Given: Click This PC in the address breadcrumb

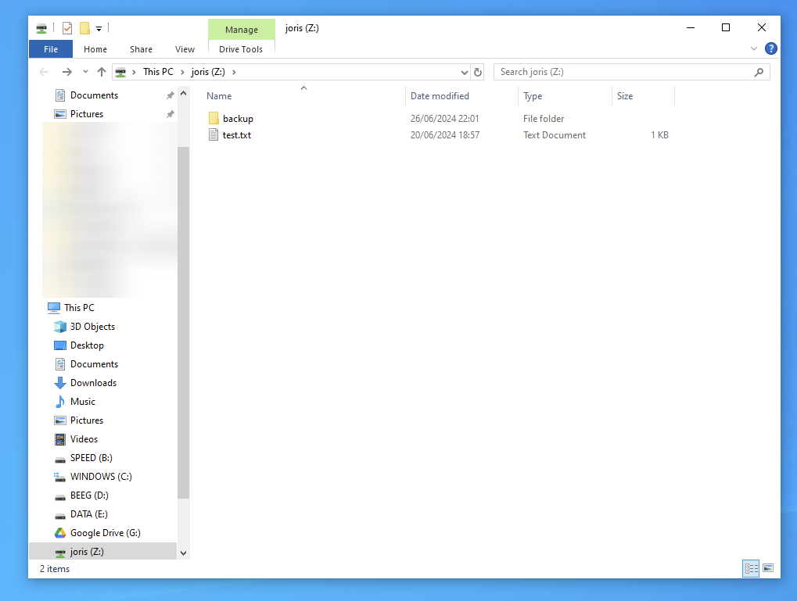Looking at the screenshot, I should [x=158, y=72].
